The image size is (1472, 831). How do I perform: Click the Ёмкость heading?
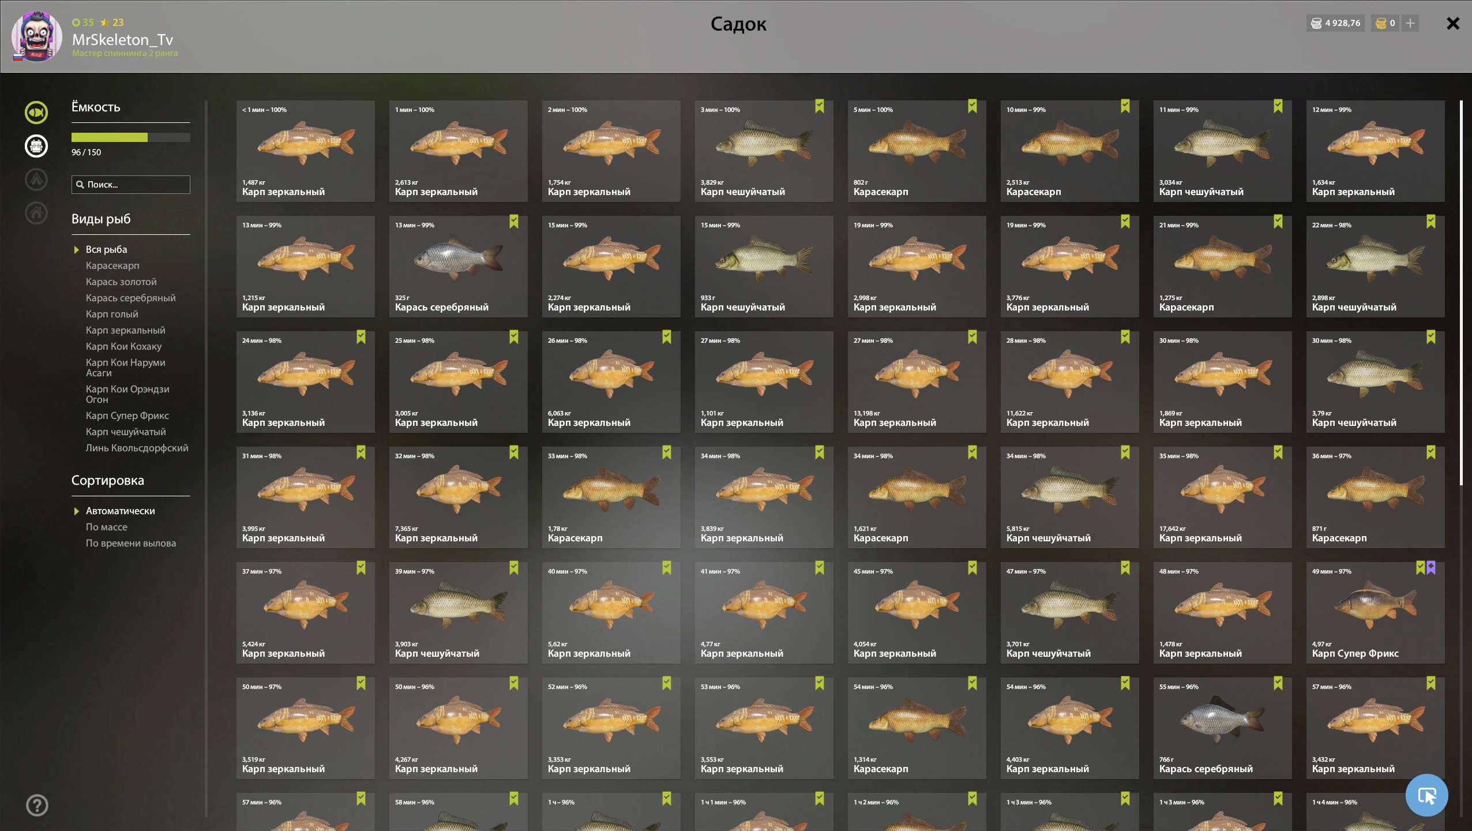pos(96,107)
